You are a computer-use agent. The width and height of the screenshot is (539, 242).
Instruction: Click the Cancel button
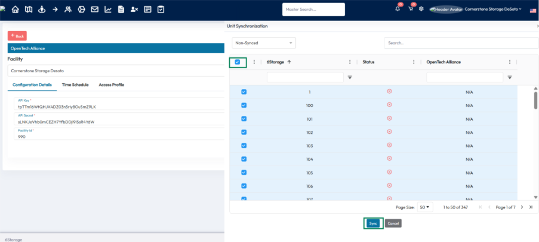point(393,223)
